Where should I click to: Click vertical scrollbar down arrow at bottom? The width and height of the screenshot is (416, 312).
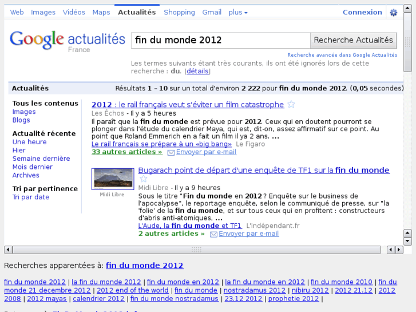407,241
